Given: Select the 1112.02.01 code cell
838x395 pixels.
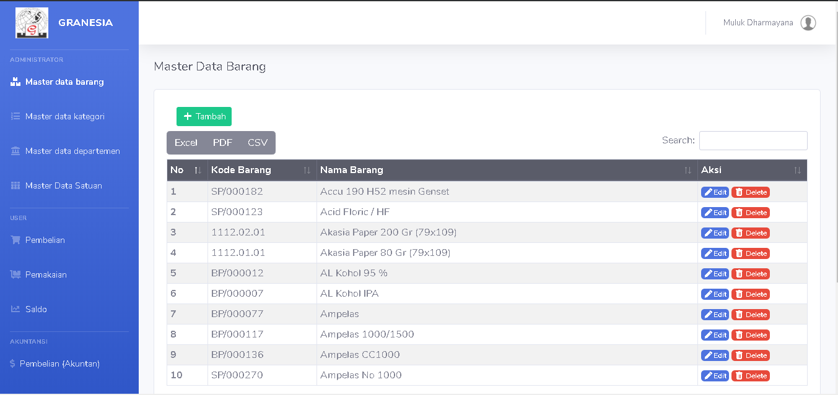Looking at the screenshot, I should click(x=262, y=232).
